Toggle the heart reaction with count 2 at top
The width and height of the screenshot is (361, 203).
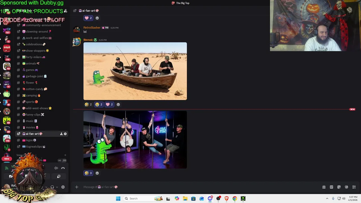pyautogui.click(x=88, y=18)
